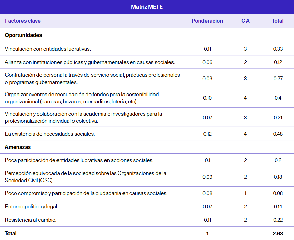The width and height of the screenshot is (294, 240).
Task: Select Percepción equivocada de la sociedad text
Action: point(85,177)
